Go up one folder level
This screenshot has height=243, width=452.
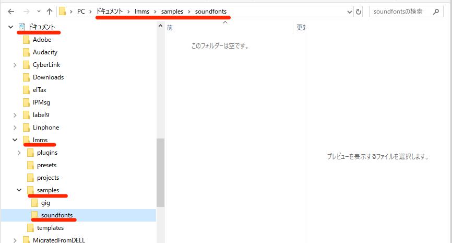49,11
